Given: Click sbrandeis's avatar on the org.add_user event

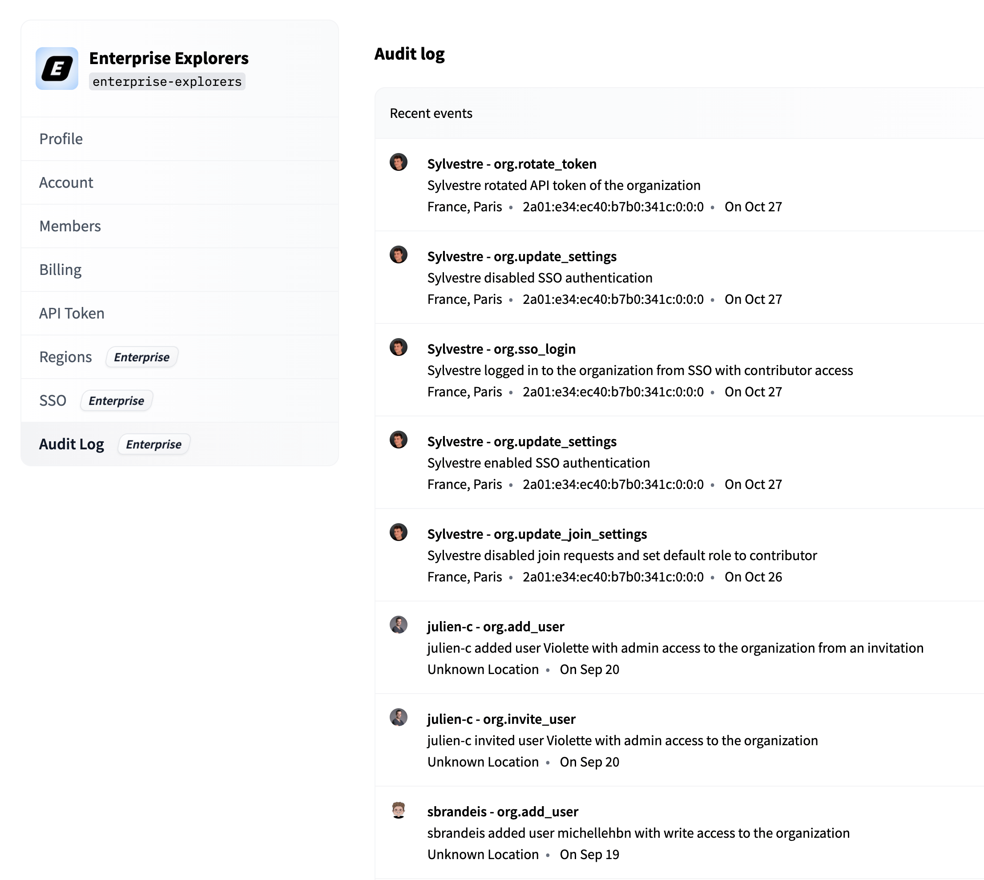Looking at the screenshot, I should coord(399,810).
